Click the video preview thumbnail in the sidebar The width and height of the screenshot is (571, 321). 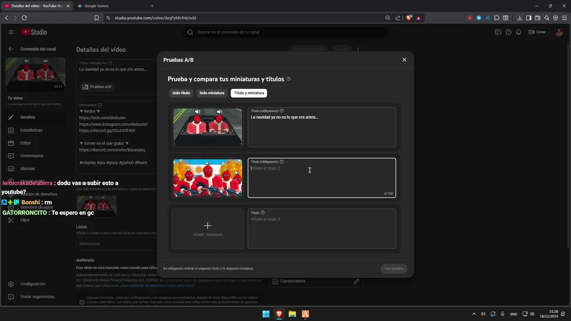(35, 74)
